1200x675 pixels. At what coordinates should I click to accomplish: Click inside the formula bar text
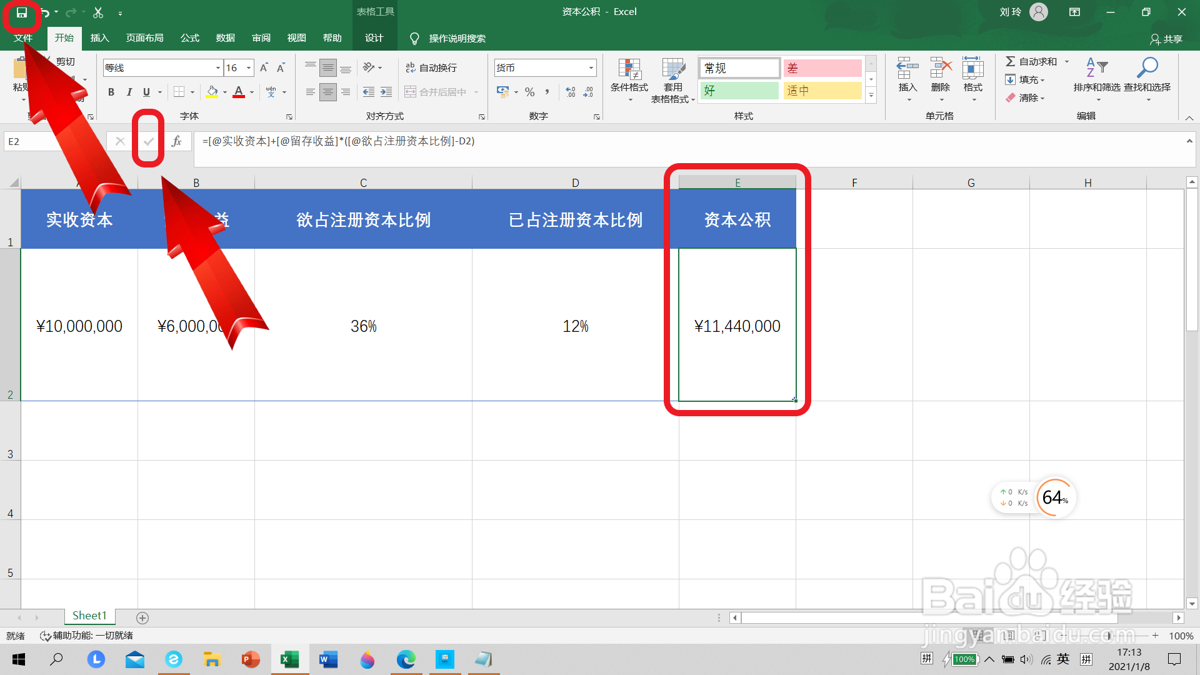(x=338, y=141)
